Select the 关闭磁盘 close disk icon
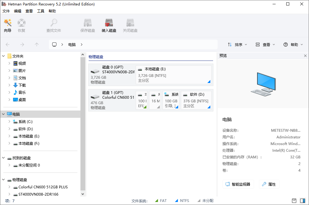The height and width of the screenshot is (205, 309). click(x=130, y=25)
